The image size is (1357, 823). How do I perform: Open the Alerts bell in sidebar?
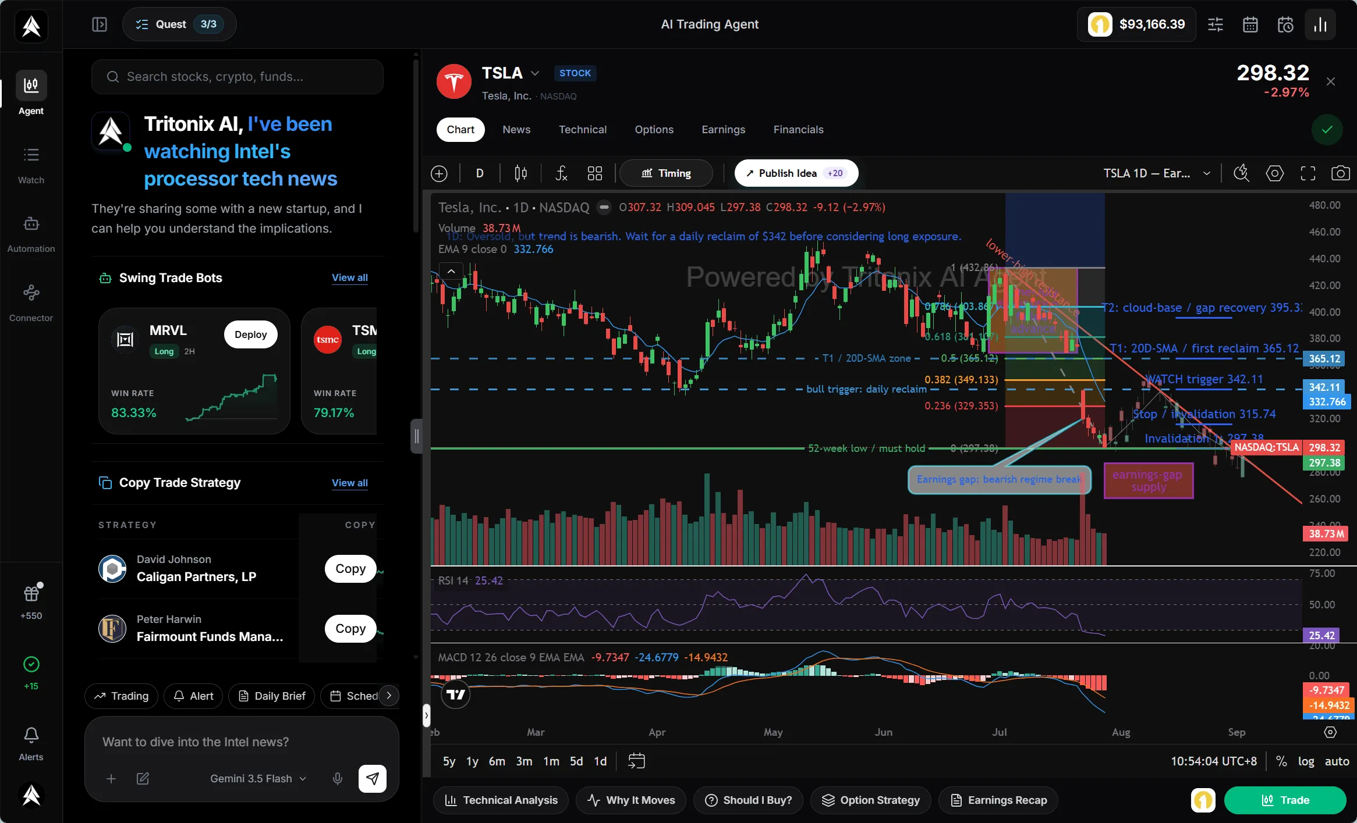(31, 744)
